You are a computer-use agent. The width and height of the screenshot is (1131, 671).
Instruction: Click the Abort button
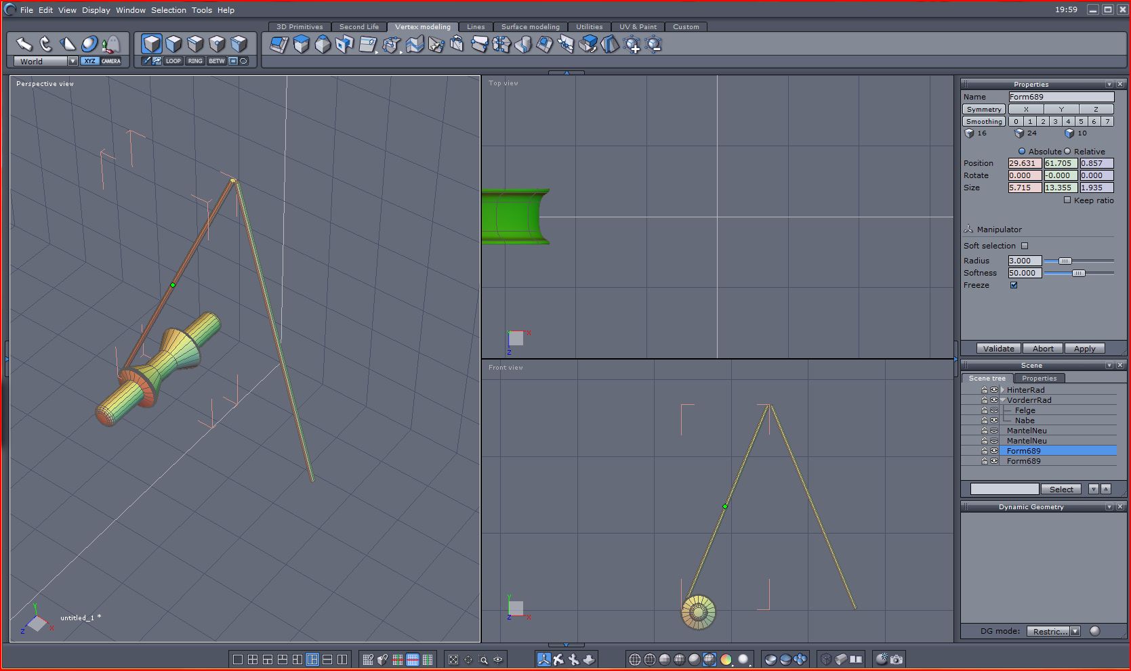click(x=1043, y=349)
